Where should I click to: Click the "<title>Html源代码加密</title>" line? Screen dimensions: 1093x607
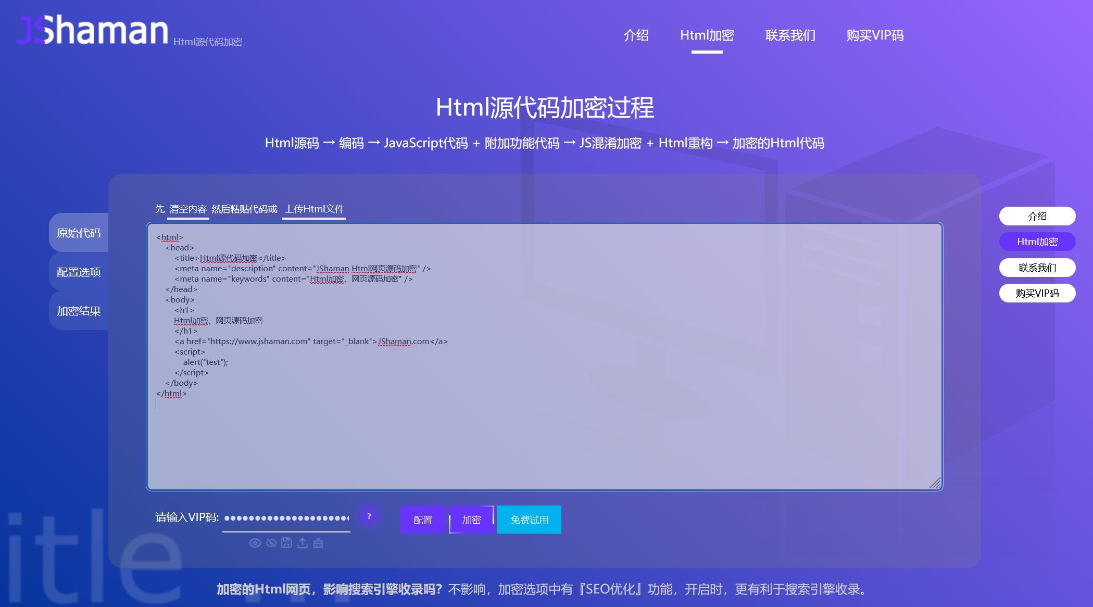click(x=230, y=258)
